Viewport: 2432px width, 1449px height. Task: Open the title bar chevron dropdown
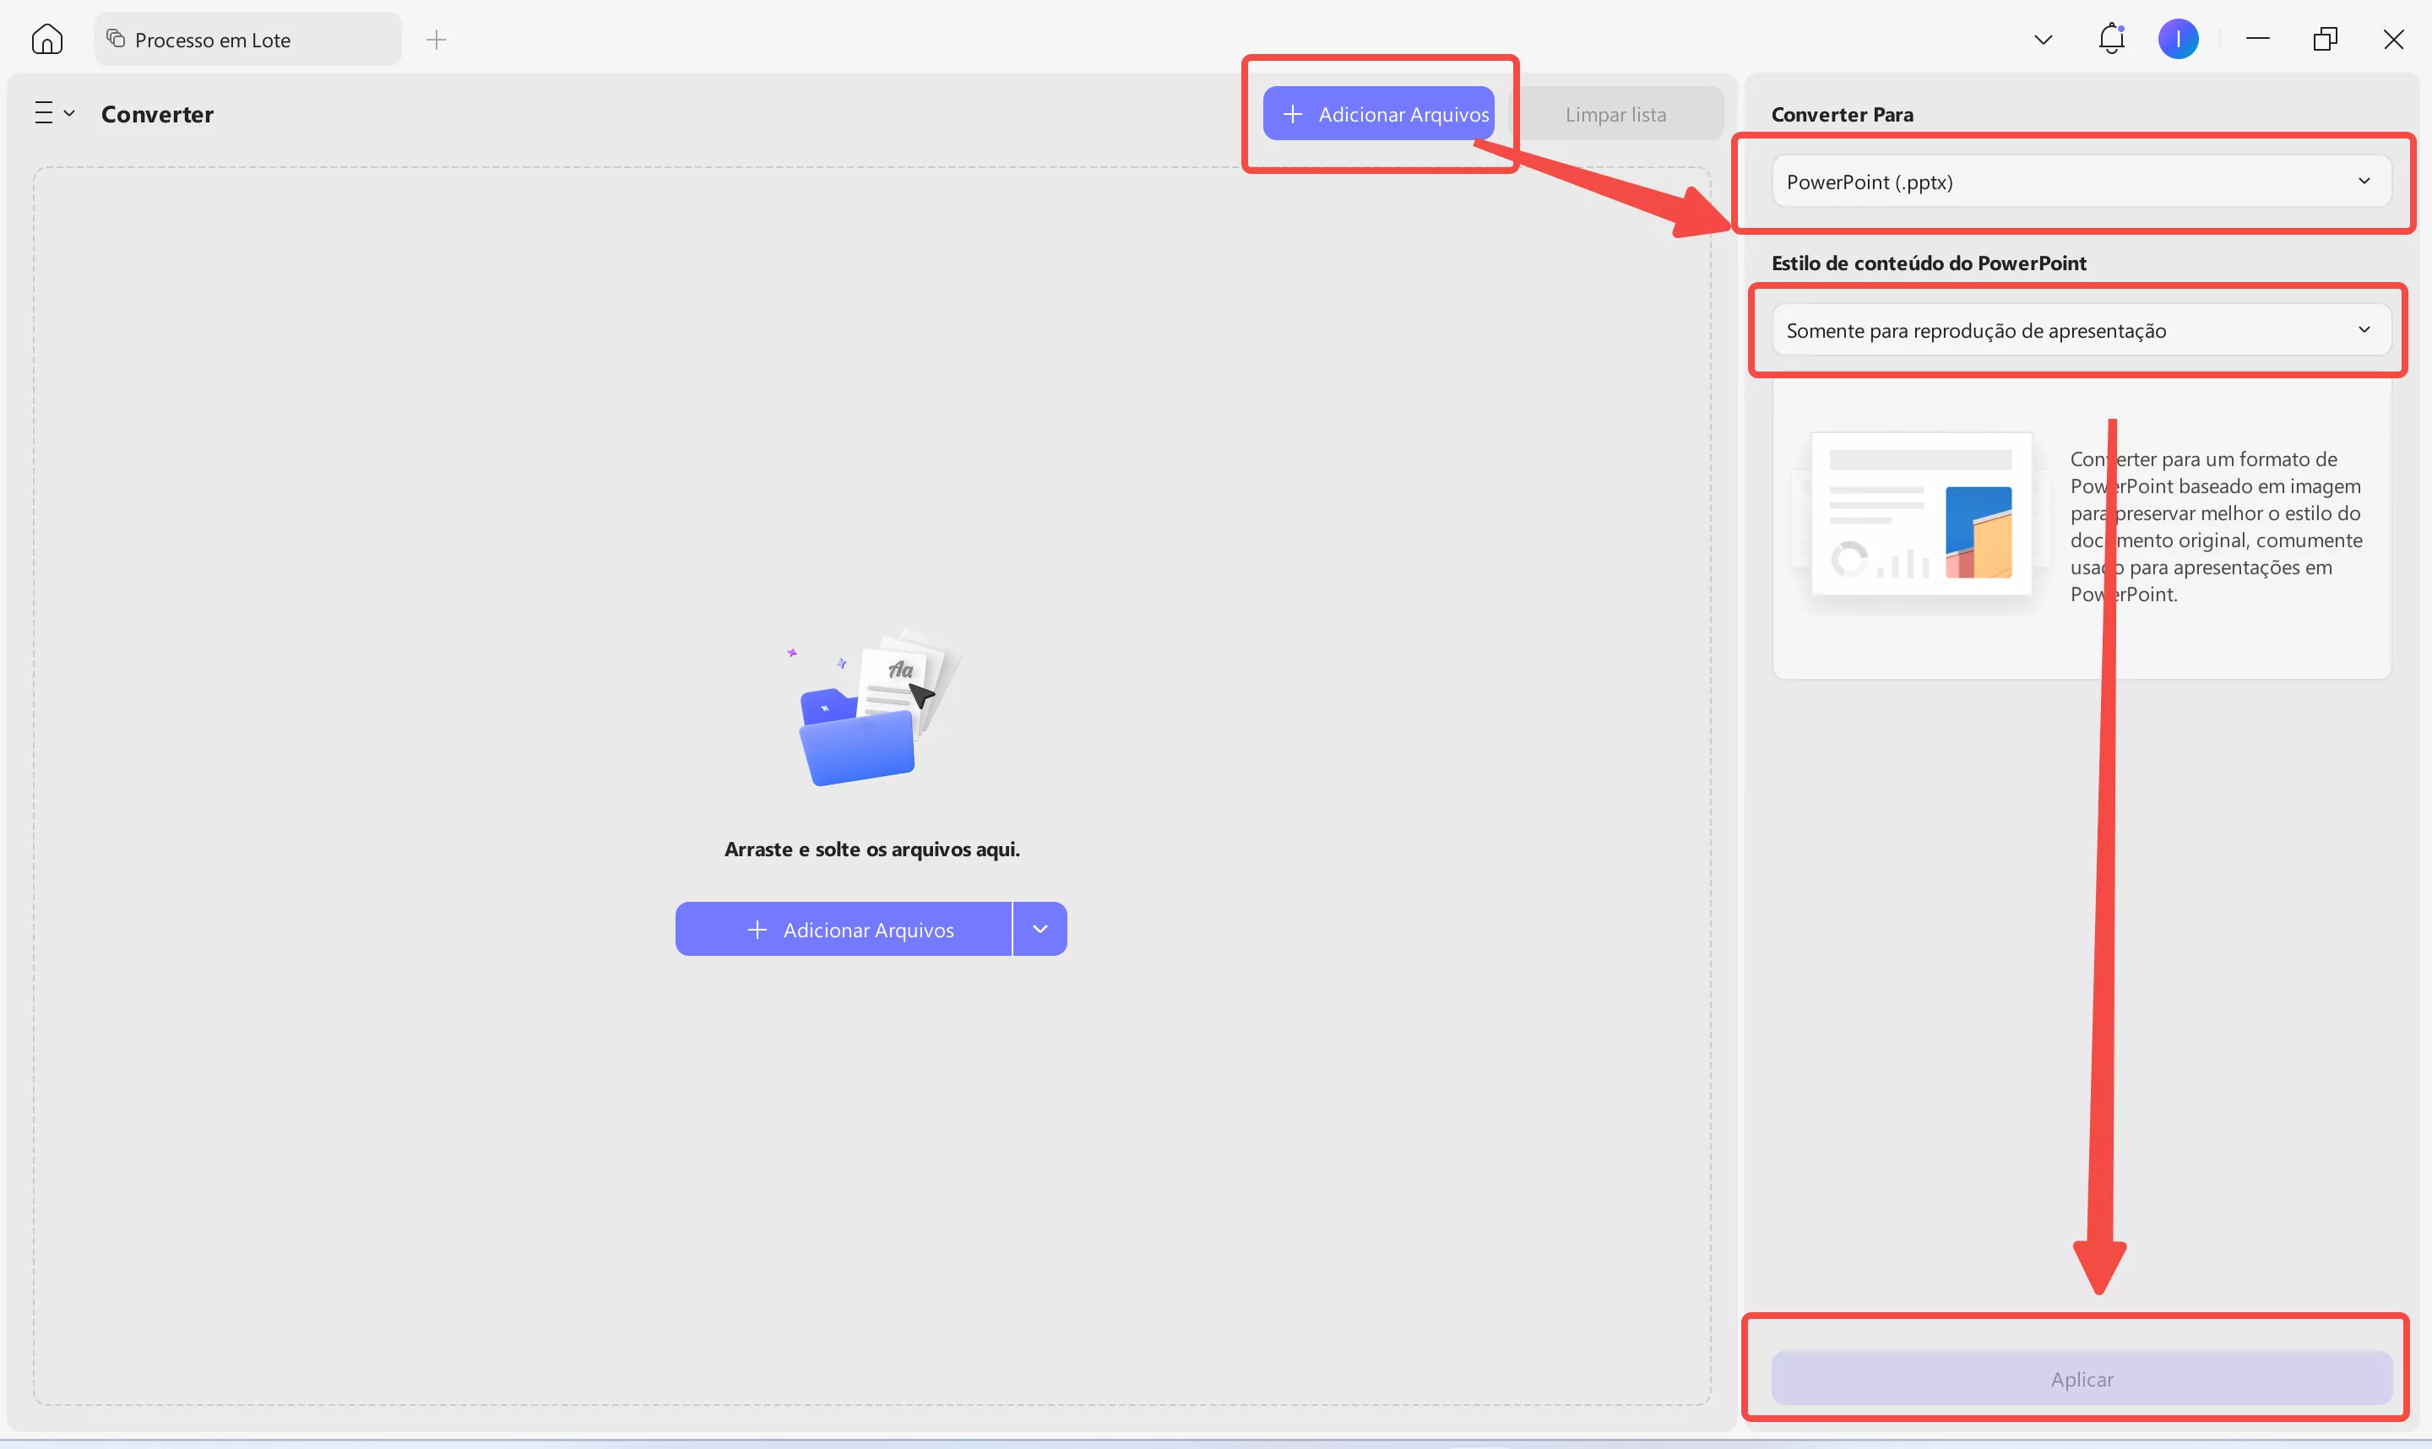(x=2043, y=39)
